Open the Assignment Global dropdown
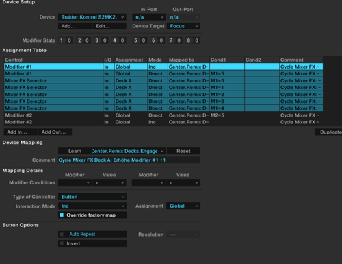This screenshot has height=264, width=342. tap(183, 206)
